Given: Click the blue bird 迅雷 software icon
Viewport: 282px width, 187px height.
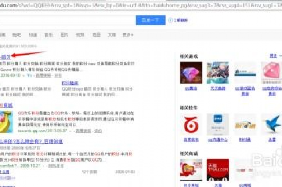Looking at the screenshot, I should point(271,124).
